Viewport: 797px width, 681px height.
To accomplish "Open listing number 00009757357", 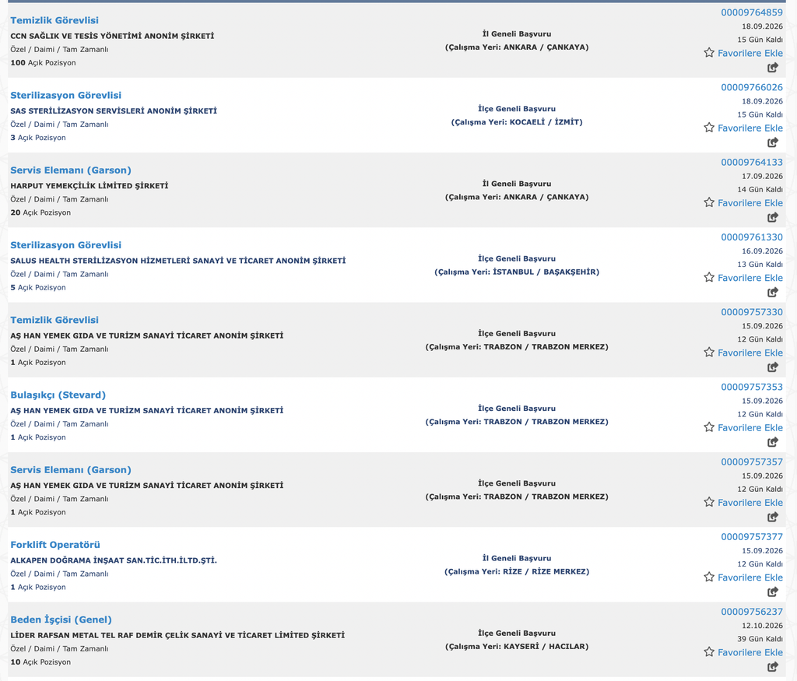I will pos(752,462).
